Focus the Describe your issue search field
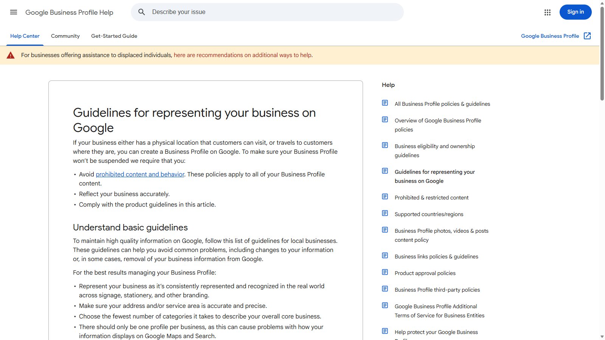Screen dimensions: 605x340 pos(267,12)
